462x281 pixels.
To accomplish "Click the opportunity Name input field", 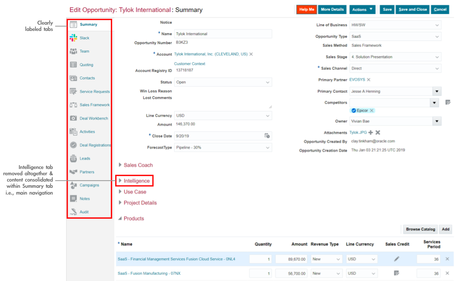I will coord(223,34).
